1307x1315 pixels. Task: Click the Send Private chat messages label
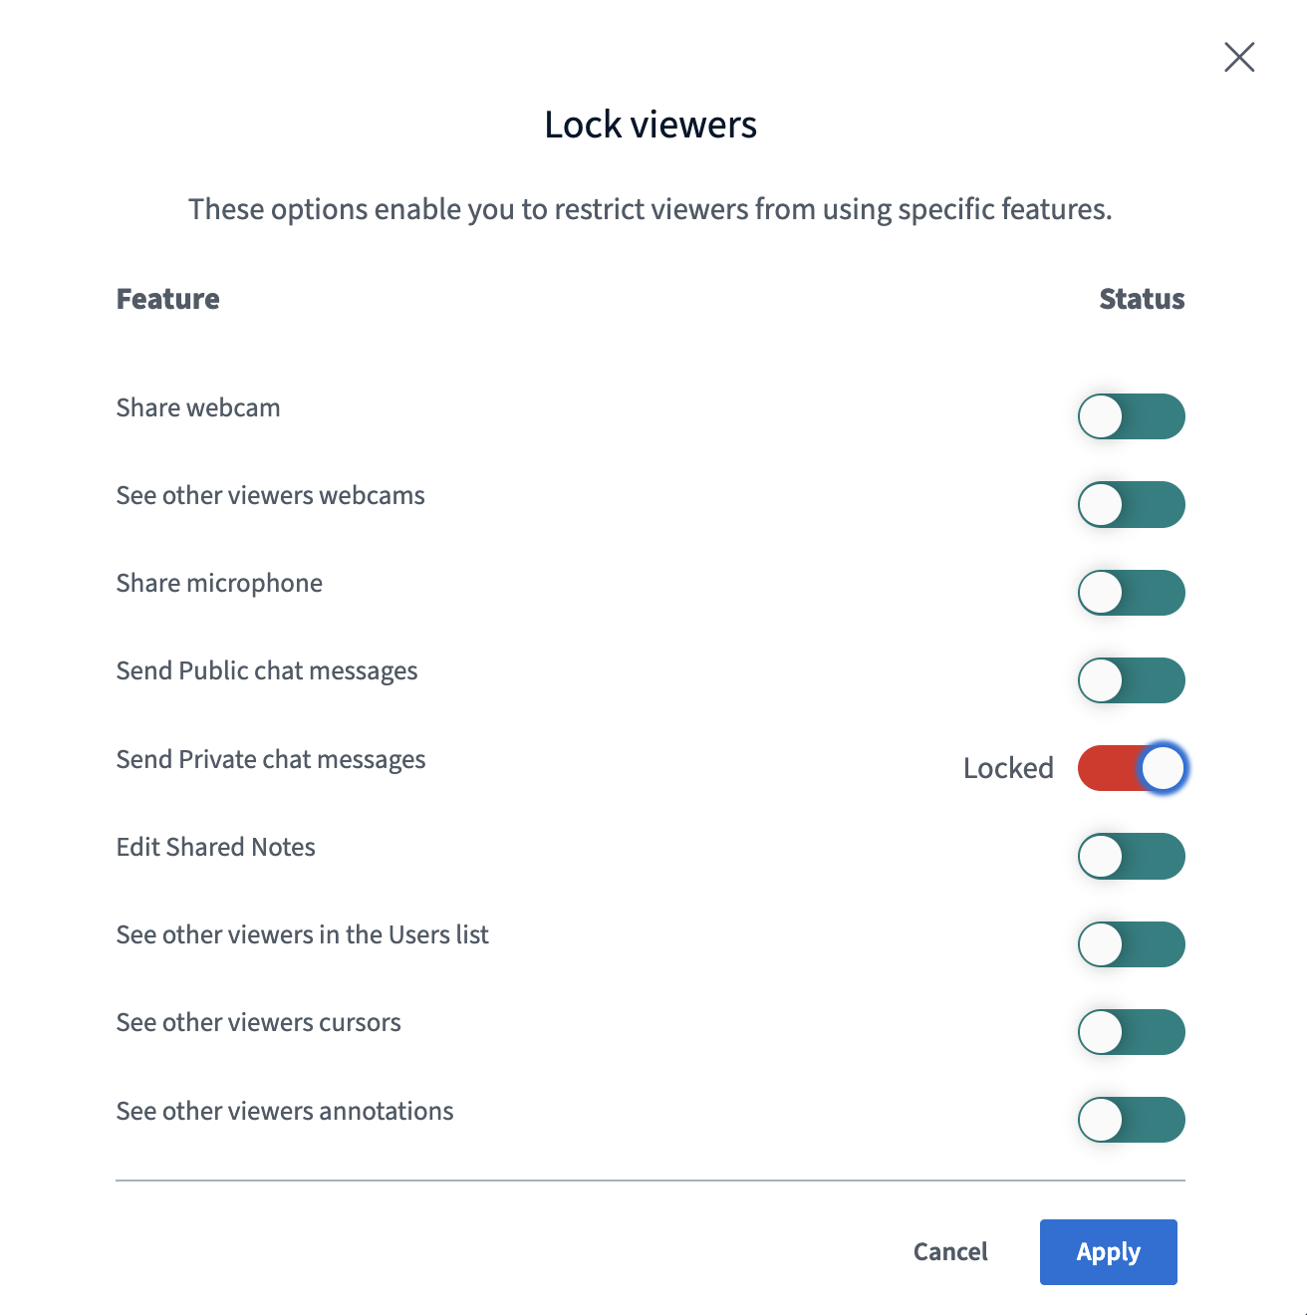pyautogui.click(x=271, y=760)
